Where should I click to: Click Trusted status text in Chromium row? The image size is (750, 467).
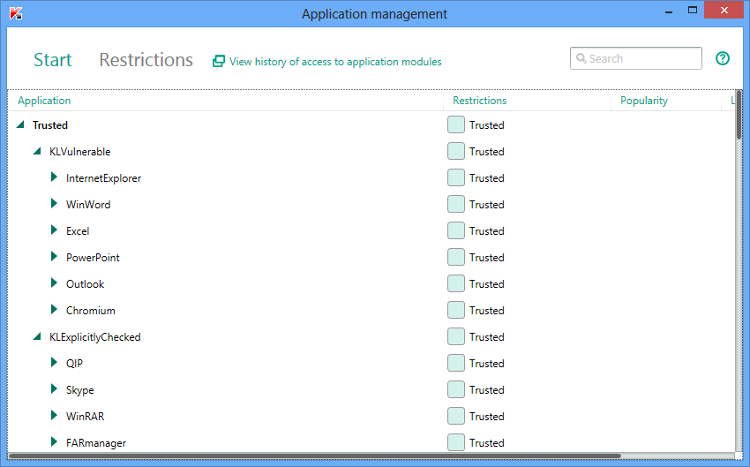point(486,311)
